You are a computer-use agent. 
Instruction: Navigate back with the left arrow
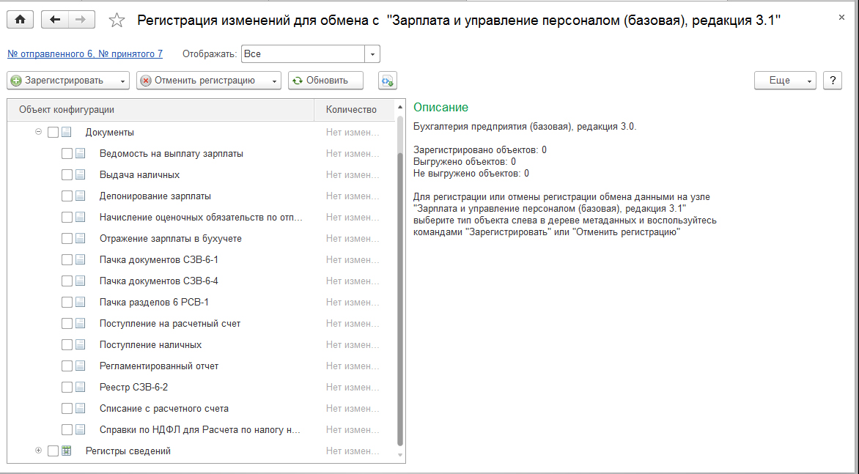click(x=55, y=20)
